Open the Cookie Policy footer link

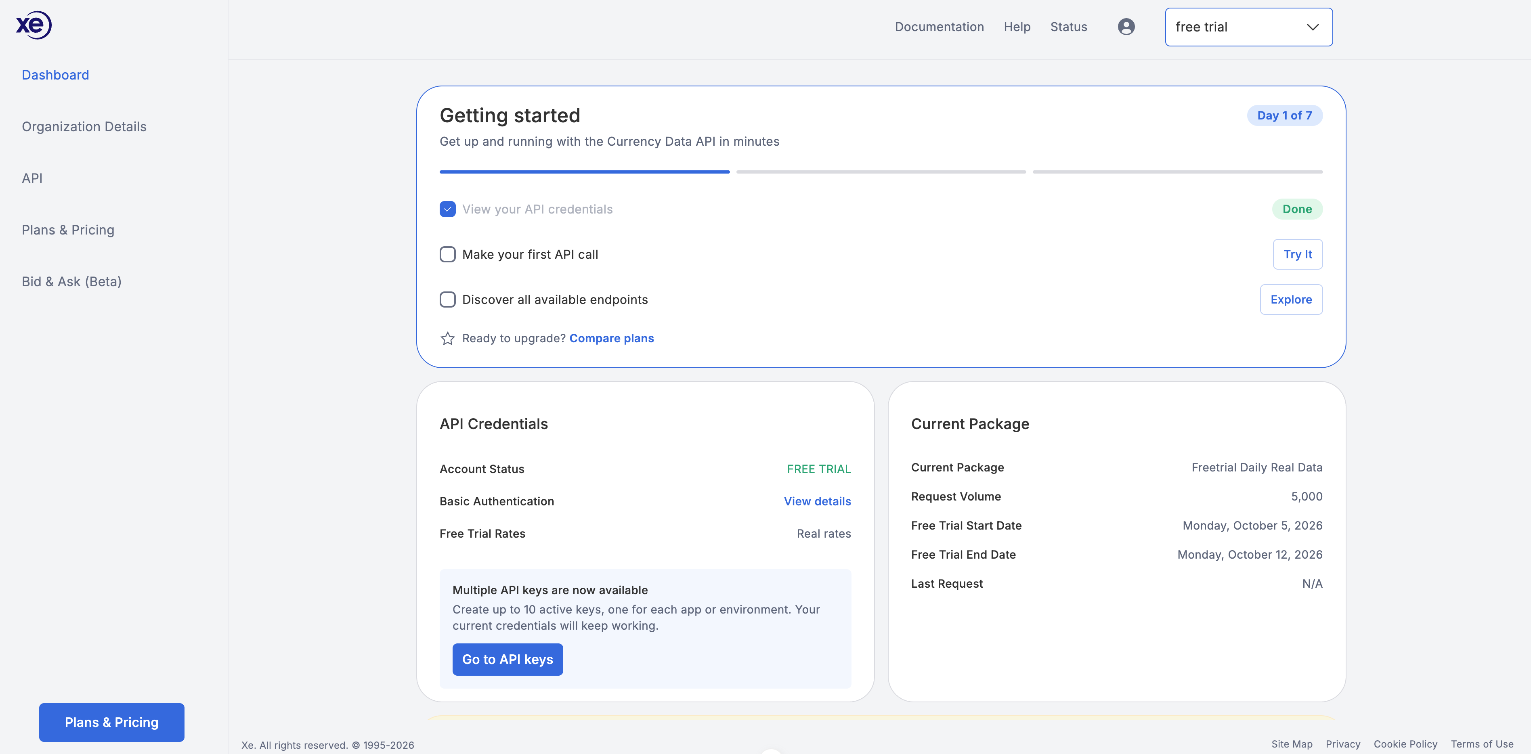[1405, 744]
